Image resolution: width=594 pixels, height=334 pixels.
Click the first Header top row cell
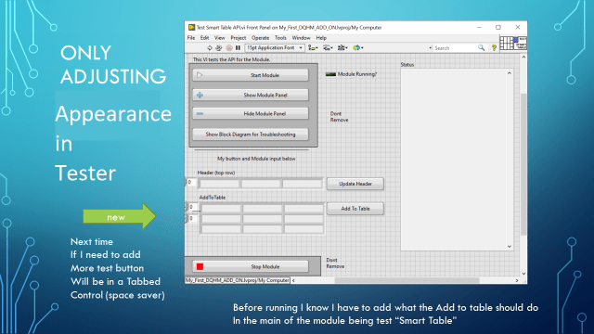coord(219,184)
